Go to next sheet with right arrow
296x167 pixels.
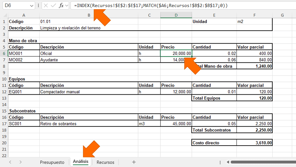(x=20, y=162)
